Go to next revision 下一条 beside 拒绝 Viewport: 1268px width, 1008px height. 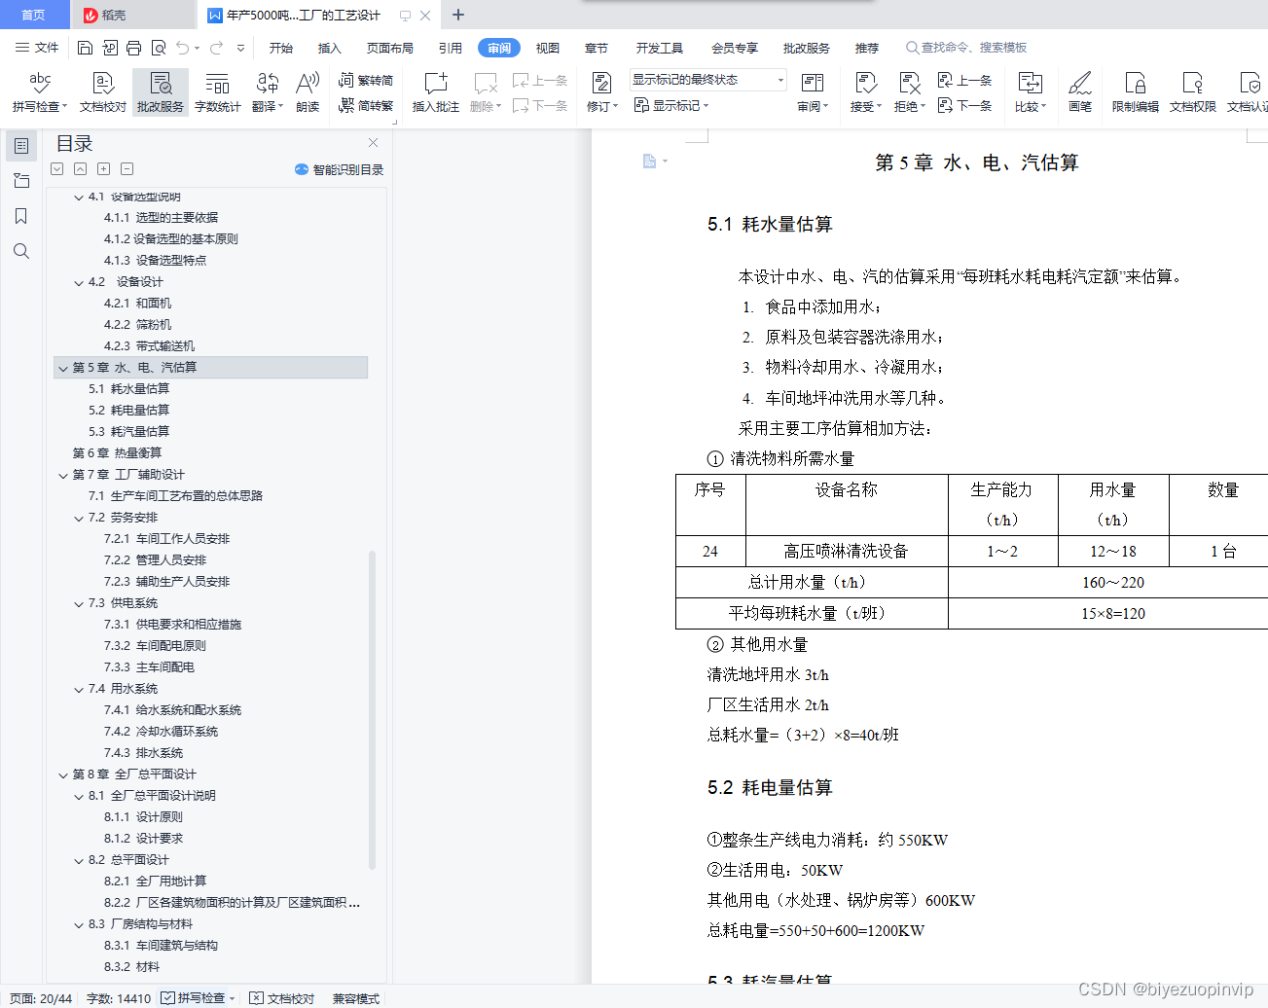[964, 105]
